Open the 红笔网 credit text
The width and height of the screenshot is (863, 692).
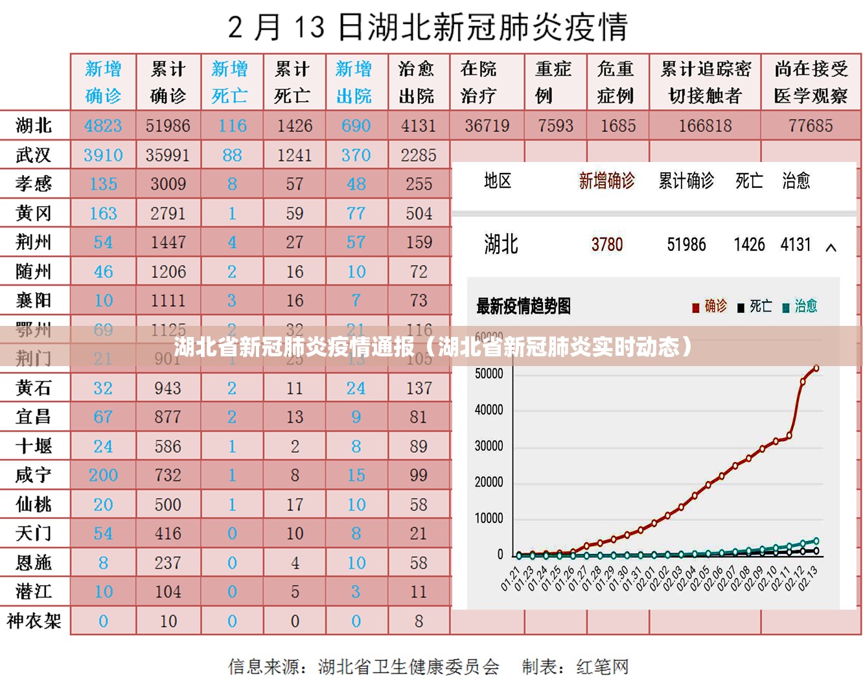pyautogui.click(x=603, y=667)
